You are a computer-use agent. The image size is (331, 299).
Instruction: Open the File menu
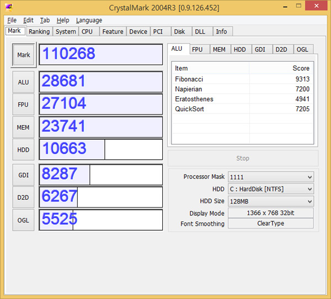(x=12, y=20)
